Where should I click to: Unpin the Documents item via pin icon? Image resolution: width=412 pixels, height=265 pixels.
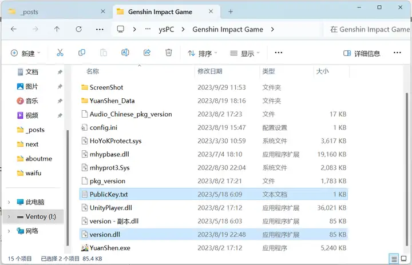tap(60, 72)
